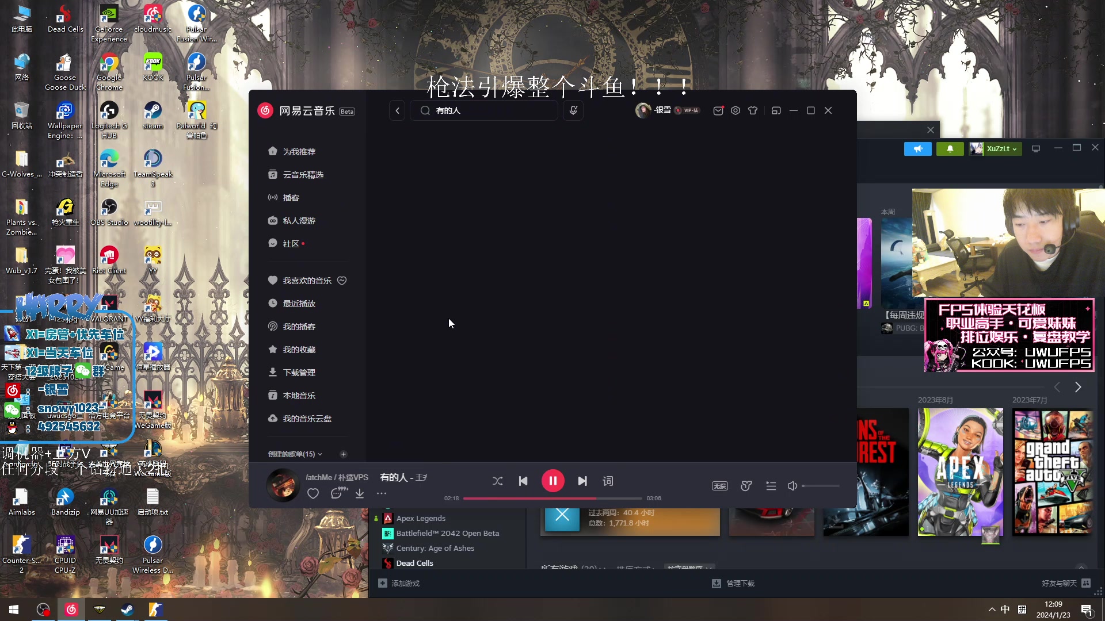Open Steam announcements megaphone button
Screen dimensions: 1105x621
click(x=918, y=149)
